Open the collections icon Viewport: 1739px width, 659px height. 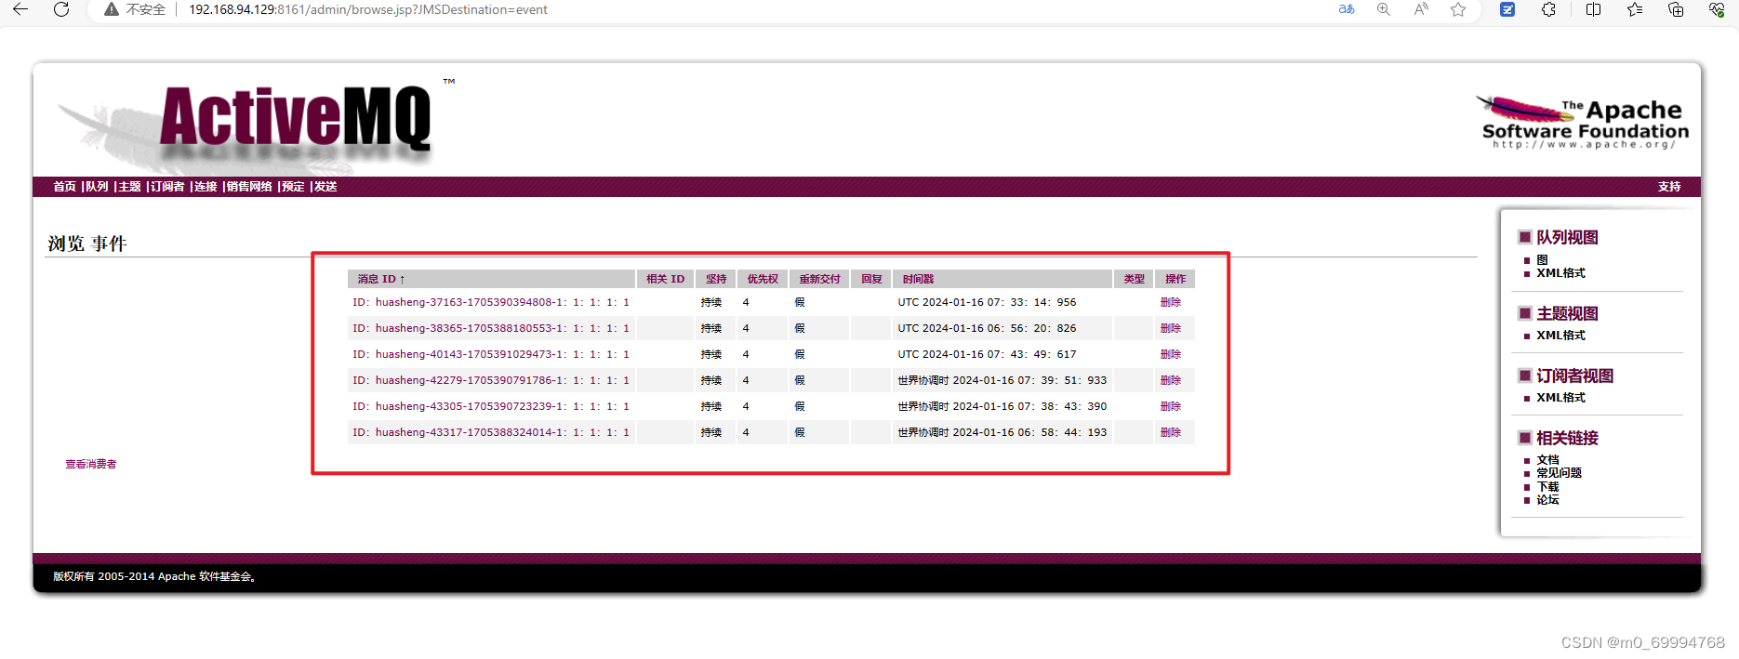coord(1676,9)
